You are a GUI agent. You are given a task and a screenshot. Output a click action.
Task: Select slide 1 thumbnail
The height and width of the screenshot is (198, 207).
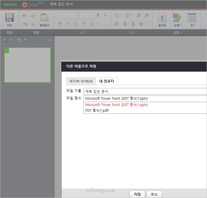click(27, 65)
